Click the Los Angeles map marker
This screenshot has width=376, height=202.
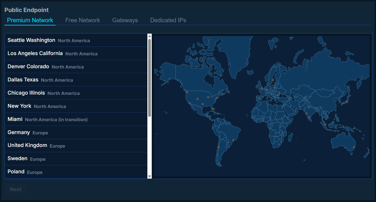pyautogui.click(x=189, y=103)
